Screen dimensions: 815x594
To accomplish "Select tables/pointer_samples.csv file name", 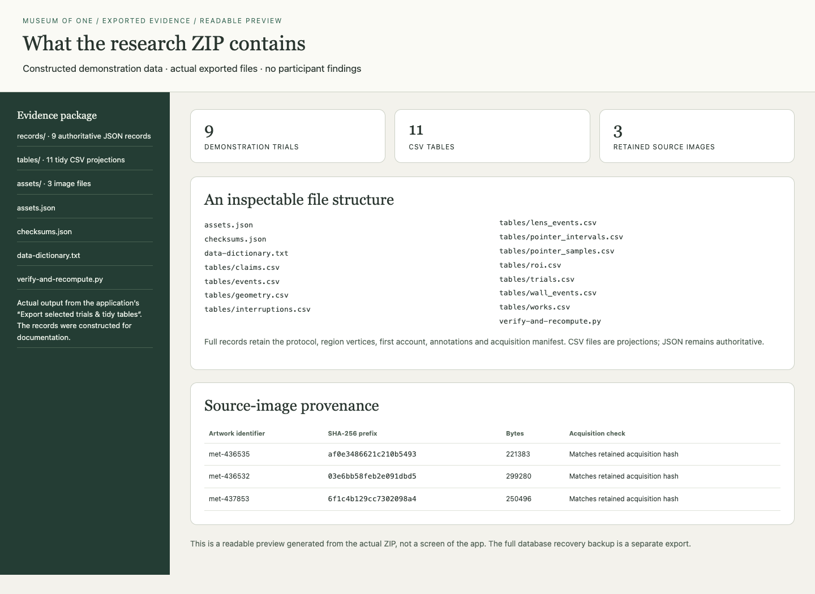I will (x=557, y=251).
